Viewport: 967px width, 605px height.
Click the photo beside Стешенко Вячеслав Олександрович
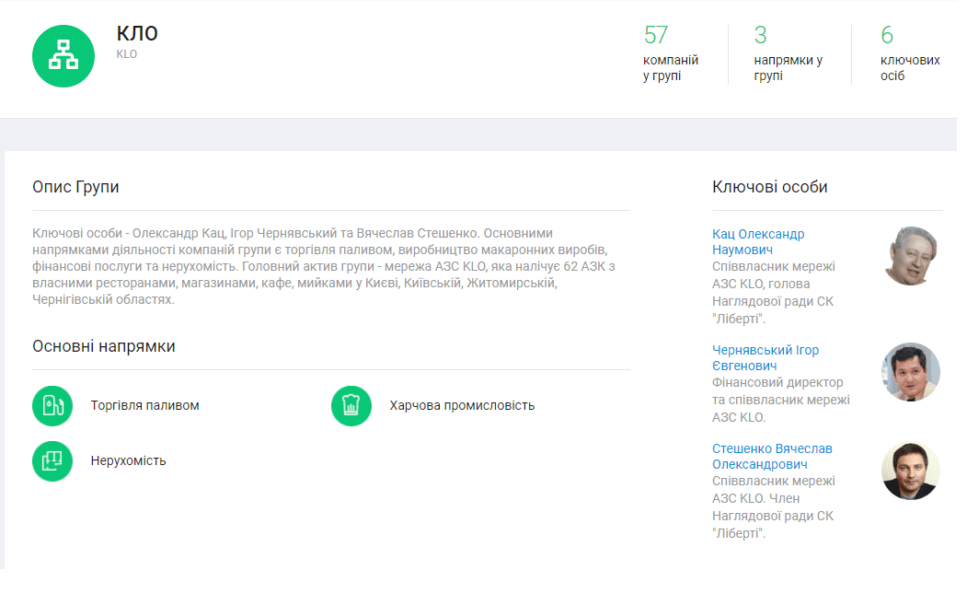[x=911, y=471]
